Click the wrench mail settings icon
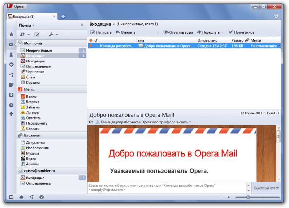This screenshot has width=289, height=208. pyautogui.click(x=51, y=34)
